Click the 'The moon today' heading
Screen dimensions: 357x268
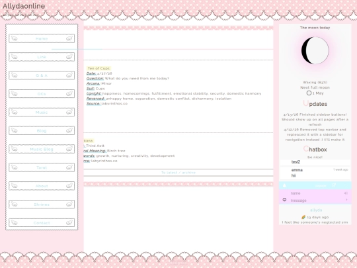(315, 28)
